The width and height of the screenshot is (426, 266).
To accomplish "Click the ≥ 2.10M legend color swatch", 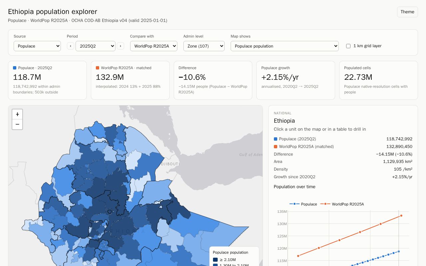I will point(215,260).
